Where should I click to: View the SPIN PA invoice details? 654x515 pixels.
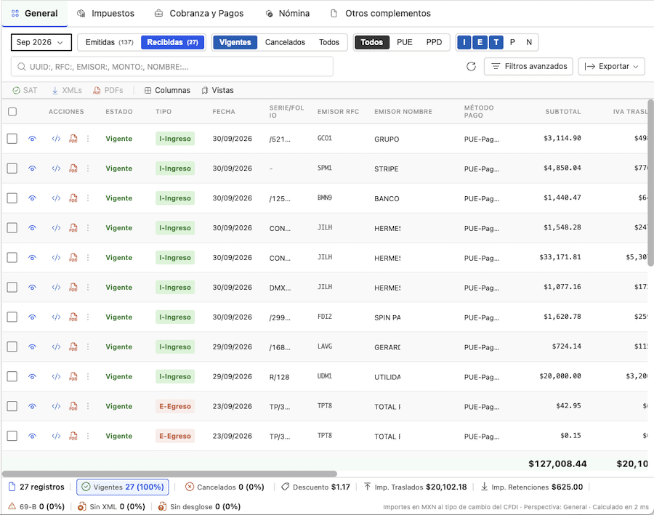tap(32, 317)
